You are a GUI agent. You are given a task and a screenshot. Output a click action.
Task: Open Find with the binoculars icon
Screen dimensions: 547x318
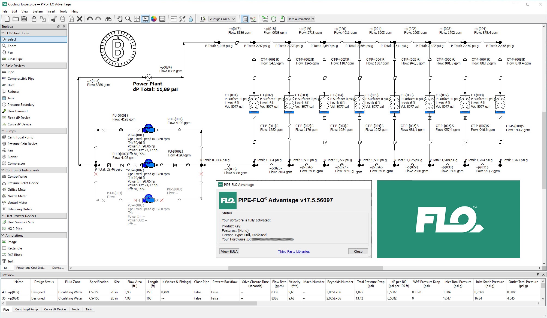point(108,19)
